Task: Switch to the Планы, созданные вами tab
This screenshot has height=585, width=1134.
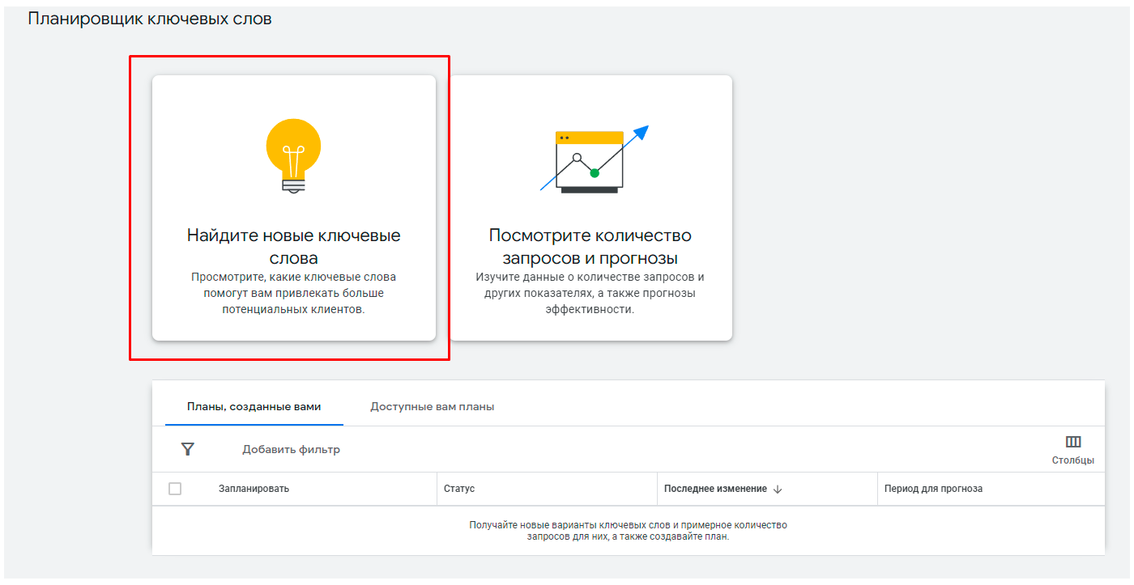Action: pos(254,407)
